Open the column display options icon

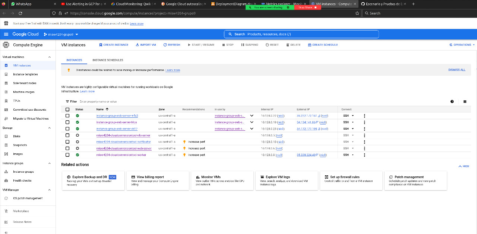465,101
